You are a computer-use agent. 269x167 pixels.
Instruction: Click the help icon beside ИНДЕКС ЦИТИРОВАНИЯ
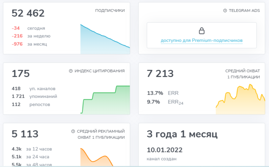point(71,71)
